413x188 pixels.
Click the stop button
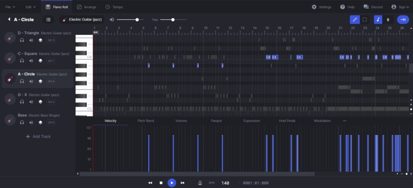pyautogui.click(x=161, y=183)
